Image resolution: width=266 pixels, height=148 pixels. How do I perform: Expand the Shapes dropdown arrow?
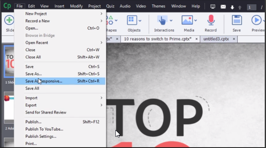click(x=116, y=21)
